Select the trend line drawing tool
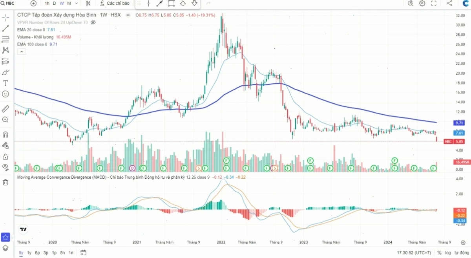The width and height of the screenshot is (471, 258). [5, 29]
